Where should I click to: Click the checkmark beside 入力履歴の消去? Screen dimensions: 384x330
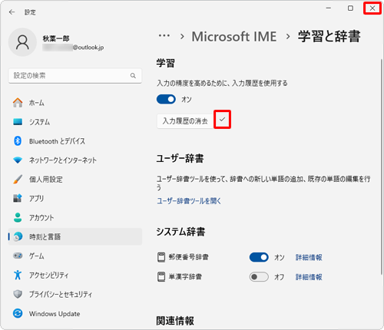(x=222, y=119)
